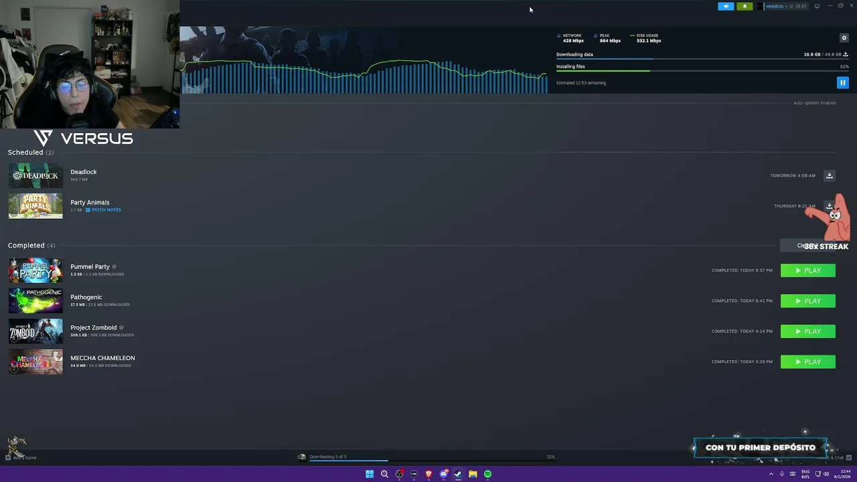Viewport: 857px width, 482px height.
Task: Click Deadlock scheduled time Tomorrow 4:08 AM
Action: (x=793, y=175)
